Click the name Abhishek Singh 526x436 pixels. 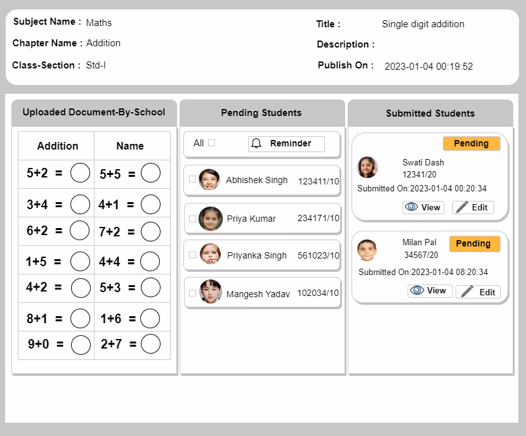(256, 181)
